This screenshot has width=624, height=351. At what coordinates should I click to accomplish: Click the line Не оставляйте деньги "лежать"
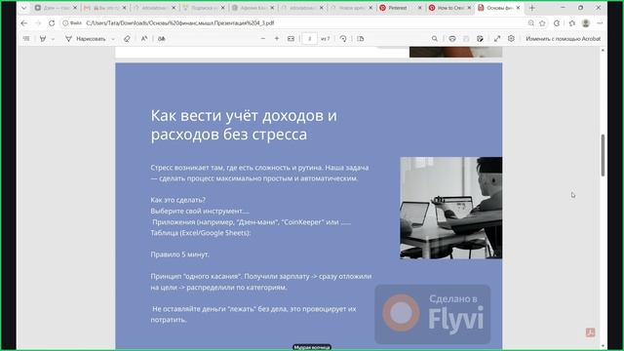click(x=253, y=314)
